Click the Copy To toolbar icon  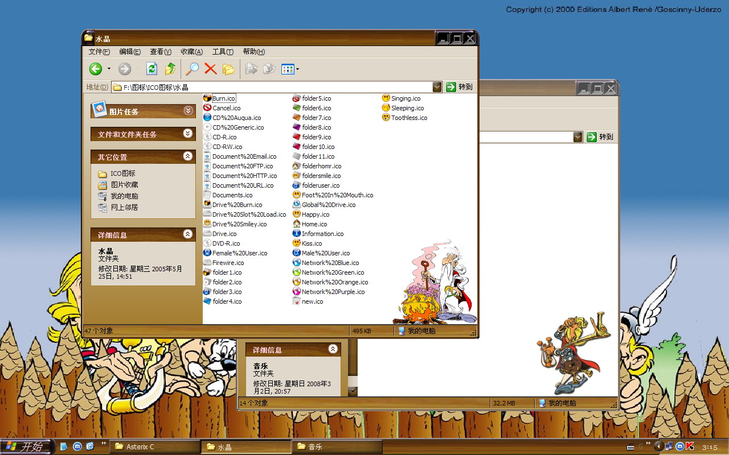pyautogui.click(x=269, y=69)
